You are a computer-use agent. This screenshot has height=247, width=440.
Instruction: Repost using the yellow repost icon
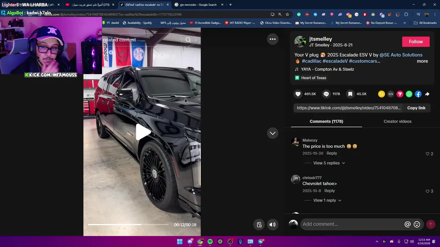[382, 94]
